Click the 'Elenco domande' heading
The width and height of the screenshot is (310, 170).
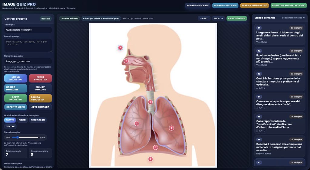pyautogui.click(x=265, y=18)
